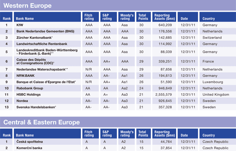Click United Kingdom country cell
Screen dimensions: 236x151
[216, 95]
